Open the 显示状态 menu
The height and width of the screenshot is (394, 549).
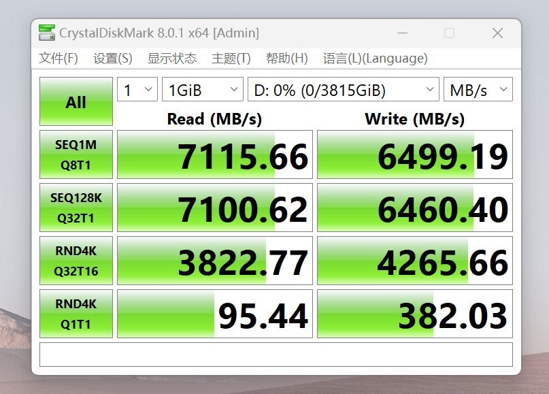point(172,58)
